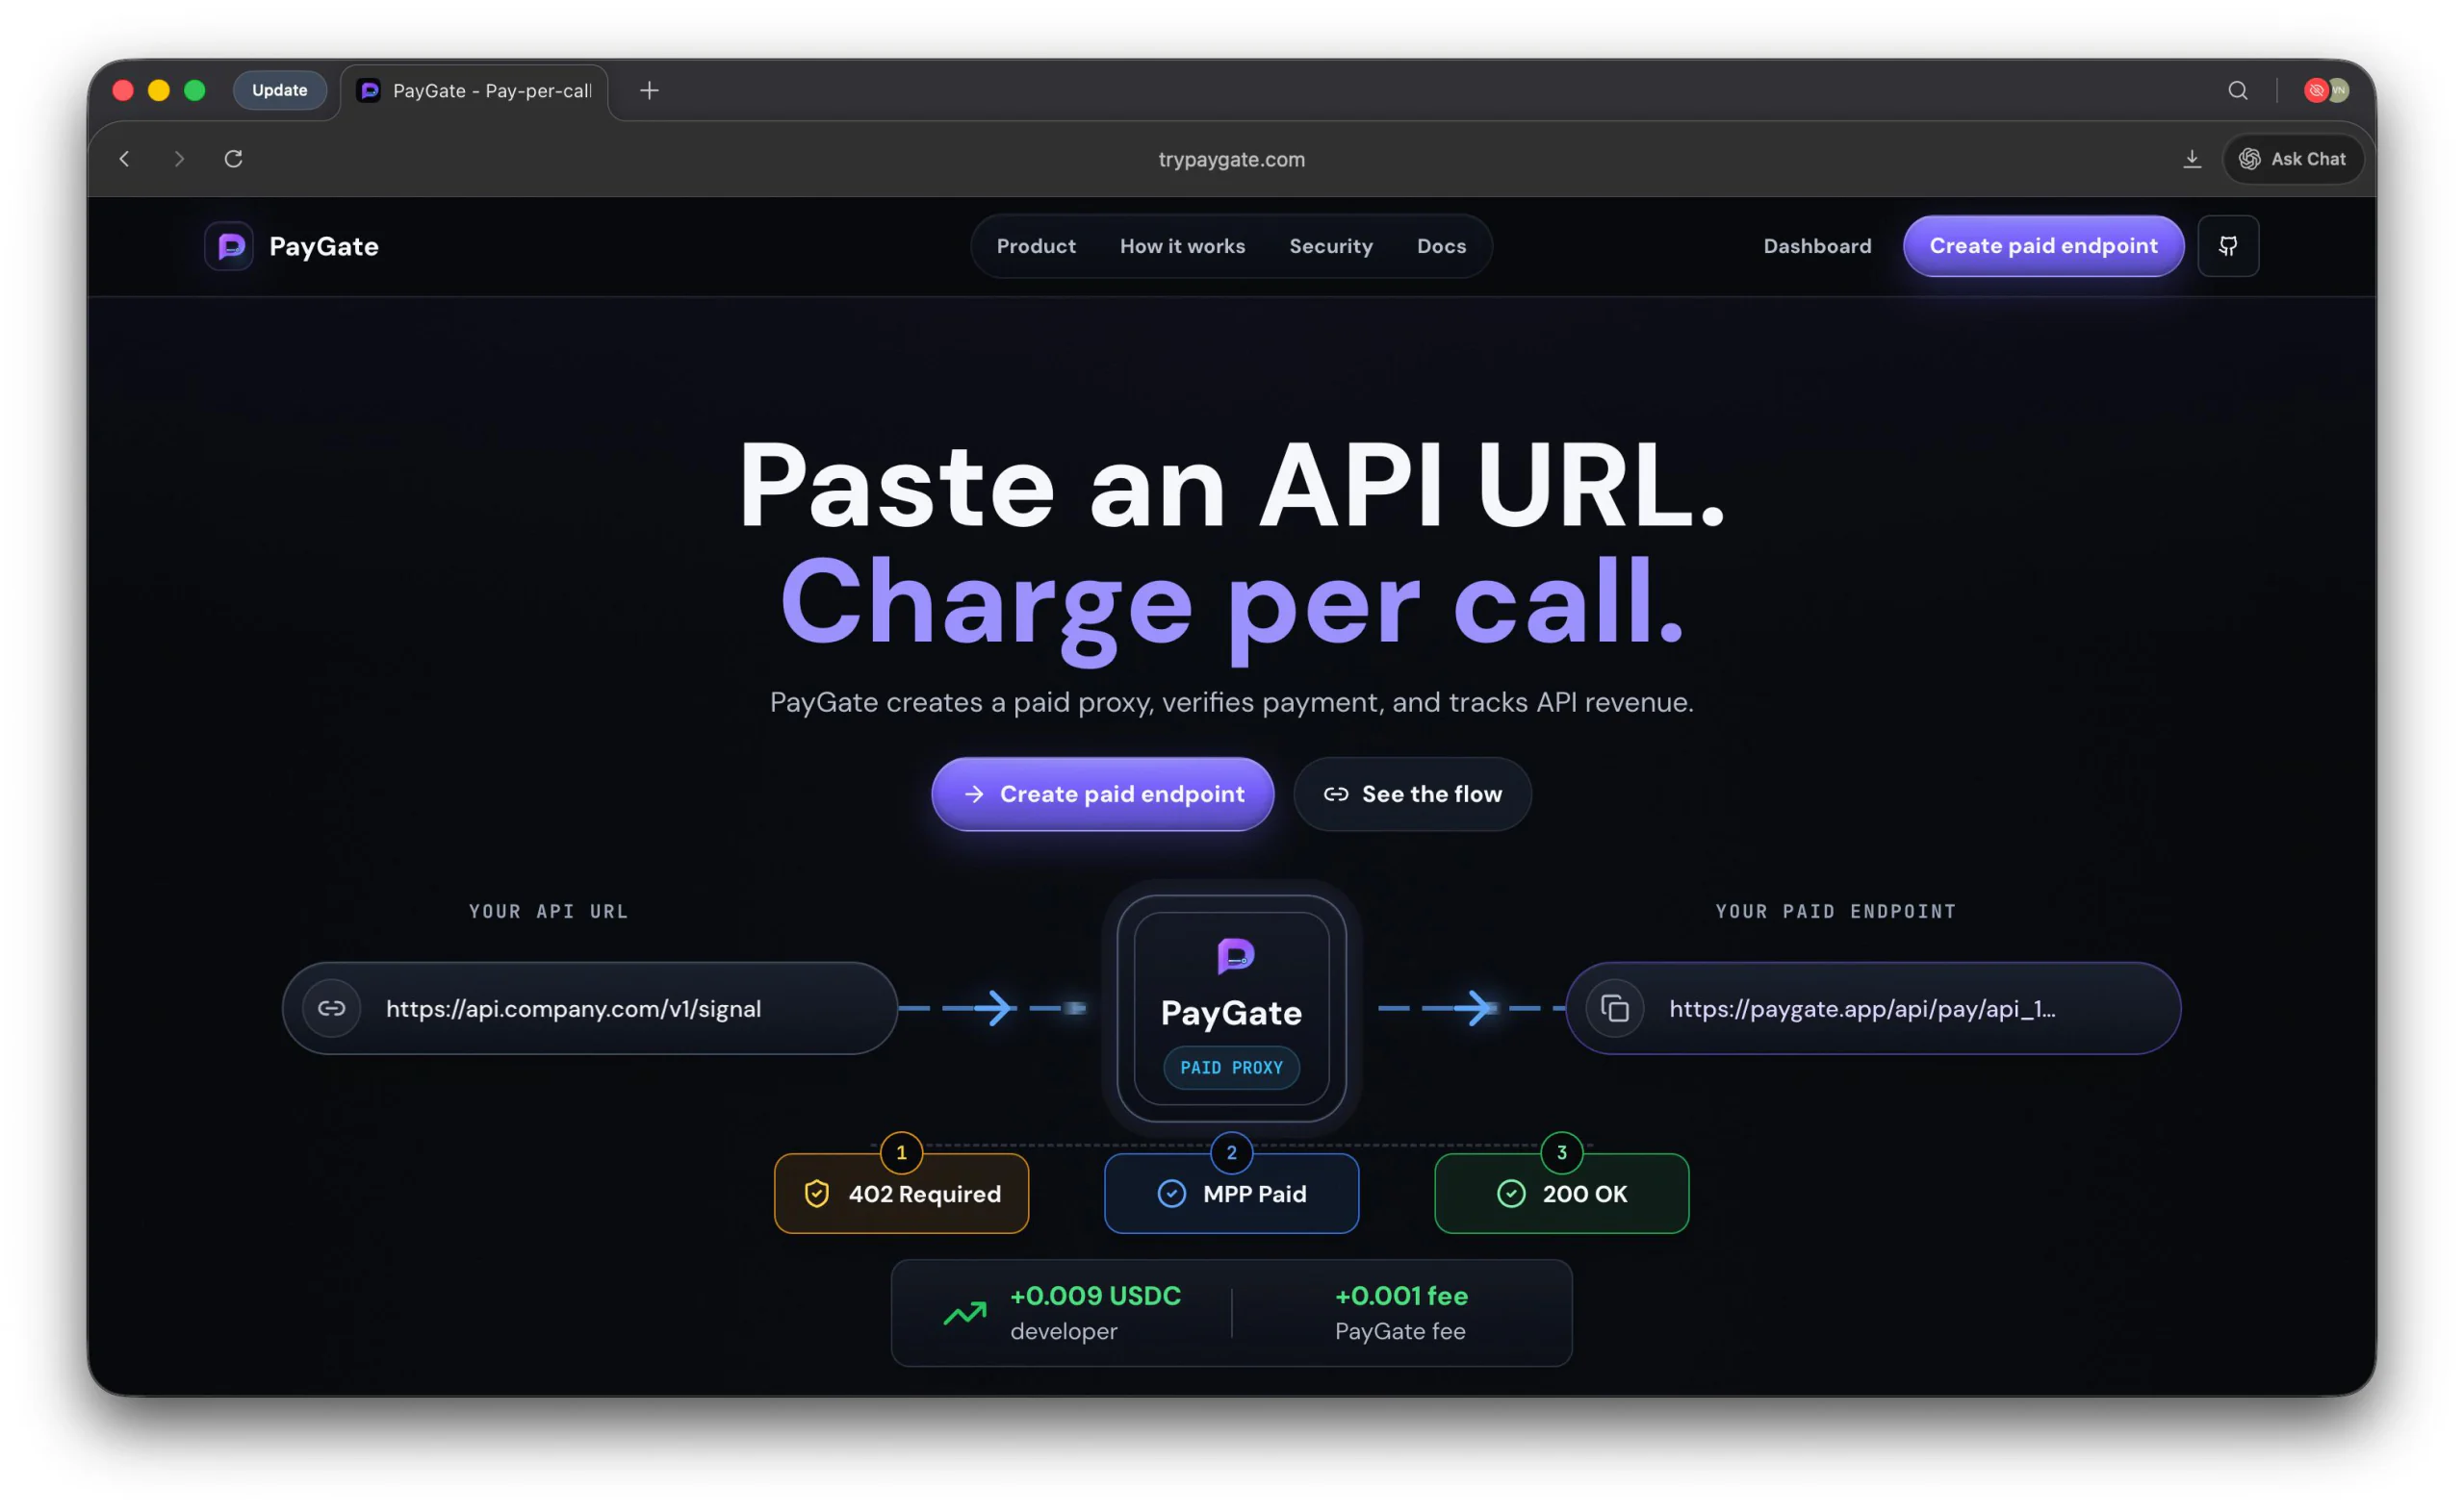Click the api.company.com URL field

589,1008
